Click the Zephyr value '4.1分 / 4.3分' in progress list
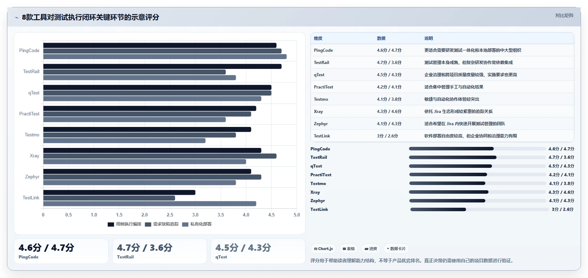The image size is (588, 278). (x=561, y=201)
